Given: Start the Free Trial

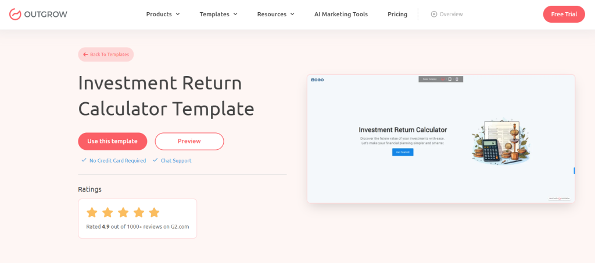Looking at the screenshot, I should [x=564, y=15].
